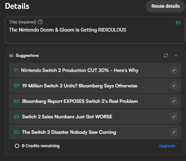Apply the 'Switch 2 Sales Numbers' checkmark
The height and width of the screenshot is (161, 186).
click(174, 117)
